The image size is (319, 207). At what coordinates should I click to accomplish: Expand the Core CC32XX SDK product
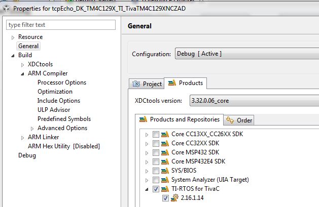147,144
